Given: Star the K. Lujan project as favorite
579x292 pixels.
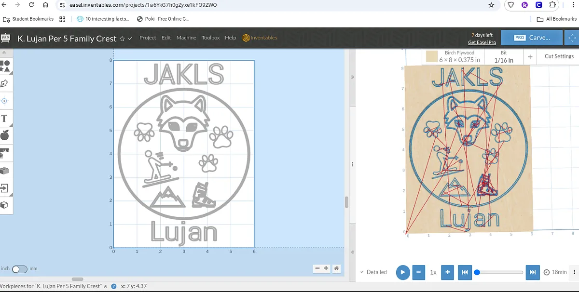Looking at the screenshot, I should tap(122, 39).
